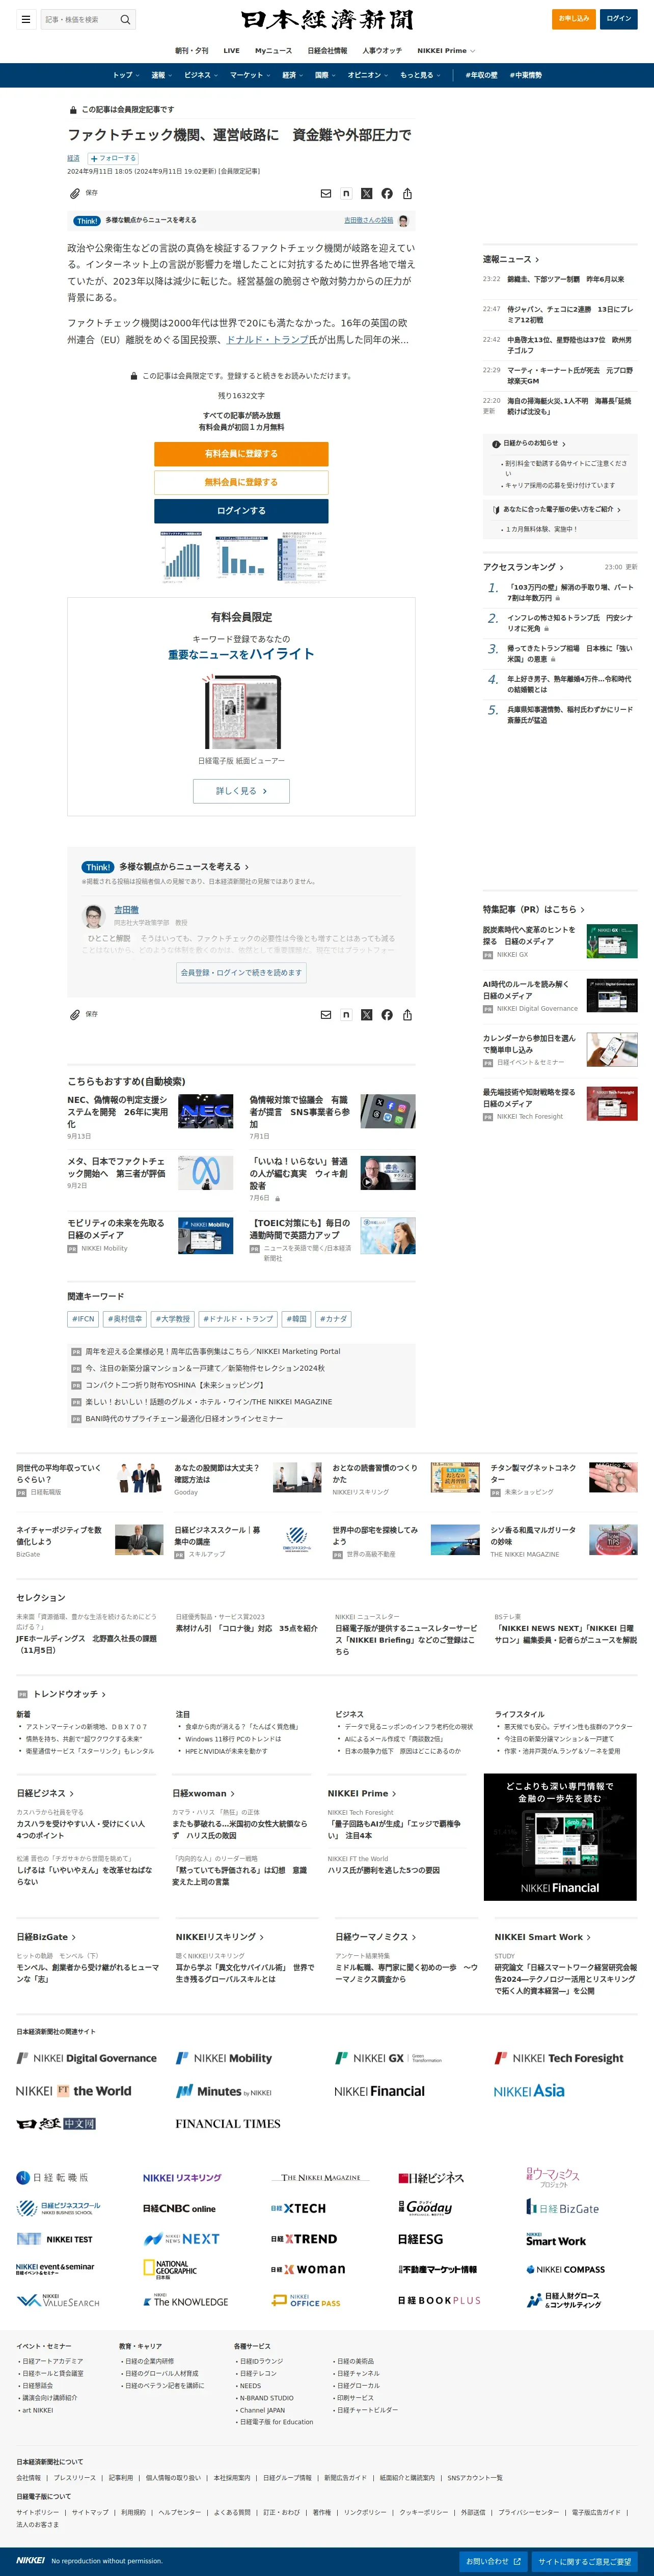The height and width of the screenshot is (2576, 654).
Task: Open the 日経中文網 logo link
Action: click(56, 2123)
